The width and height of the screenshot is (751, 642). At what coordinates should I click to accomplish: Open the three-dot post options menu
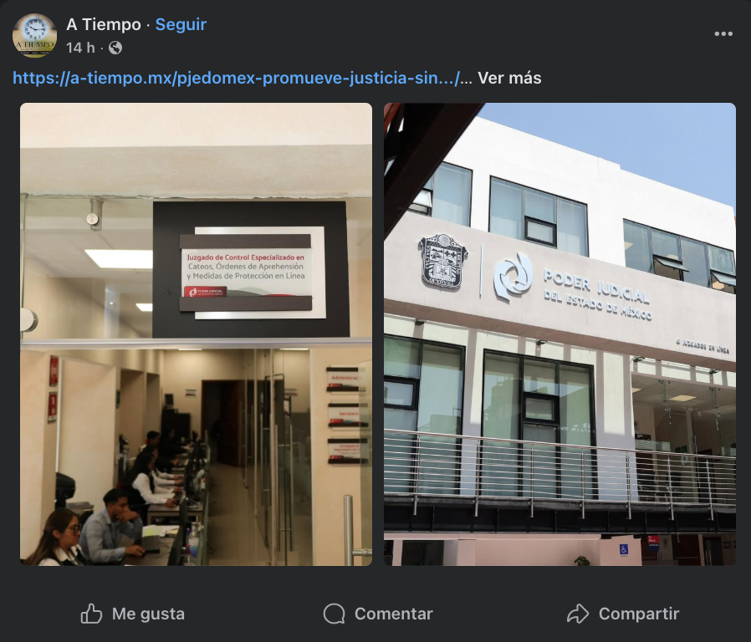(x=723, y=33)
